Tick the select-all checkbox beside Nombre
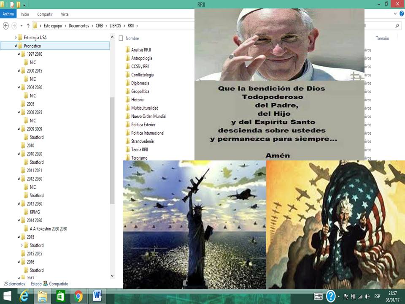Viewport: 405px width, 304px height. (x=121, y=38)
